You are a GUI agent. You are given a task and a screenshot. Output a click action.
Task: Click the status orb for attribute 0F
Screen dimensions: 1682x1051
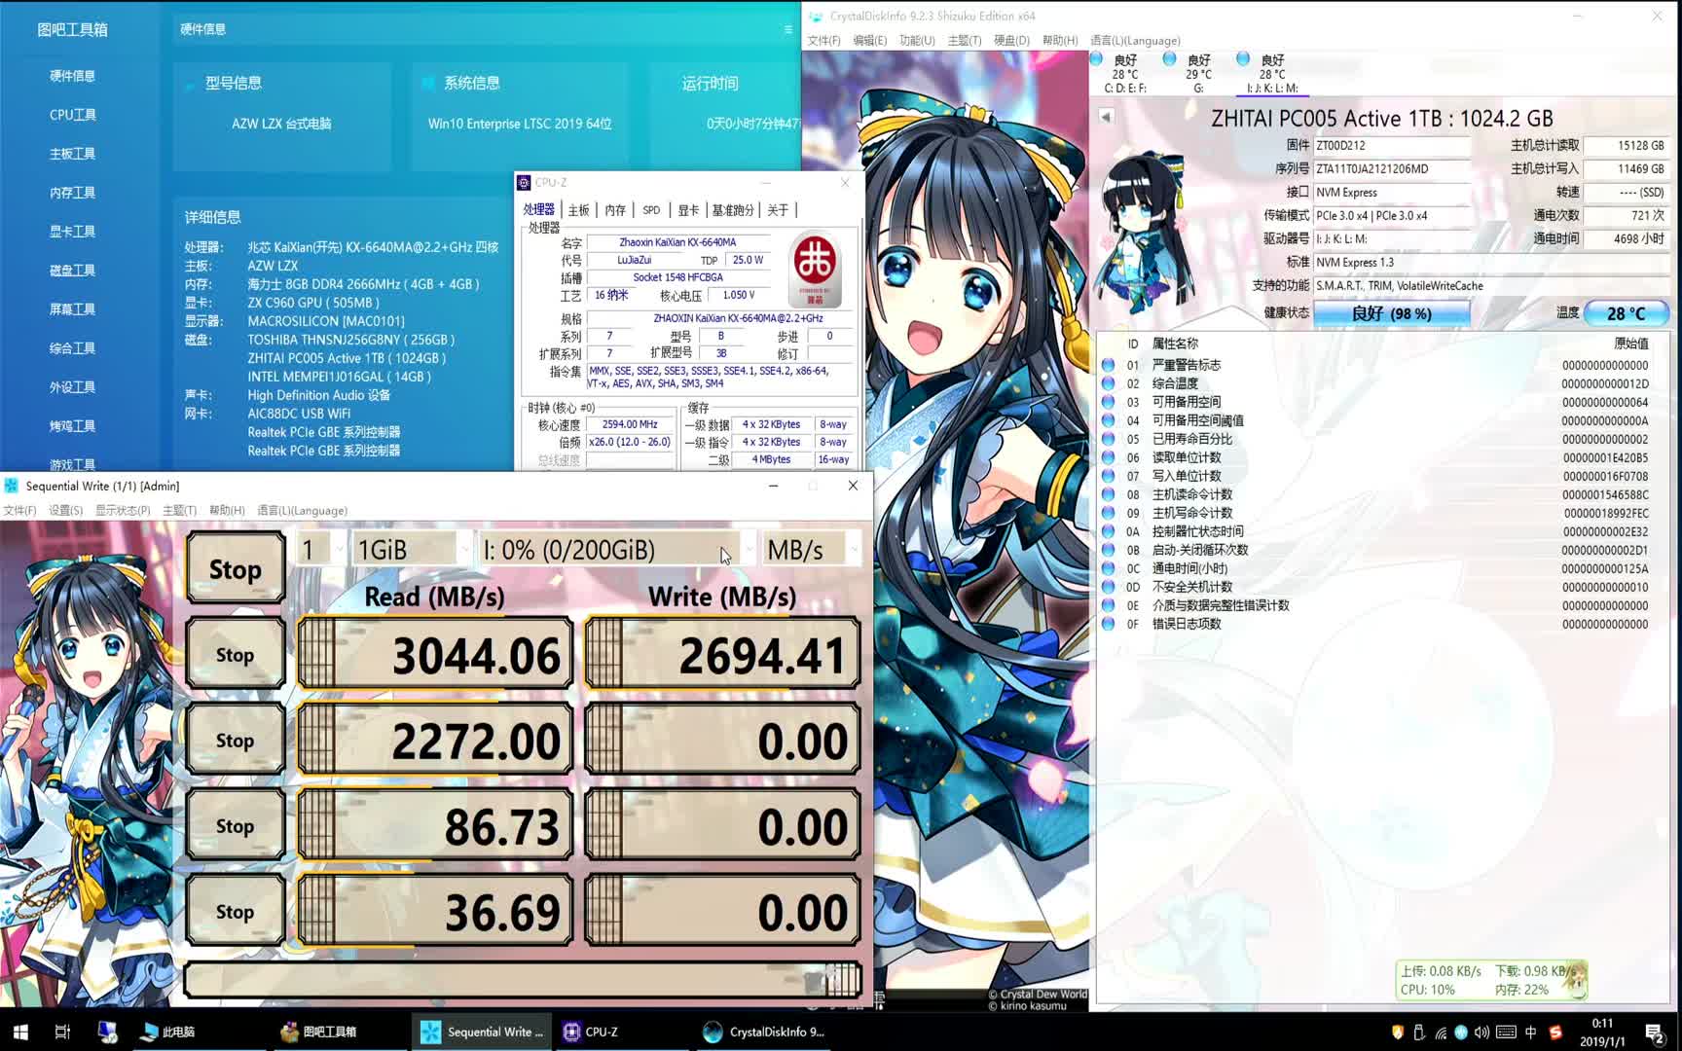(x=1108, y=624)
